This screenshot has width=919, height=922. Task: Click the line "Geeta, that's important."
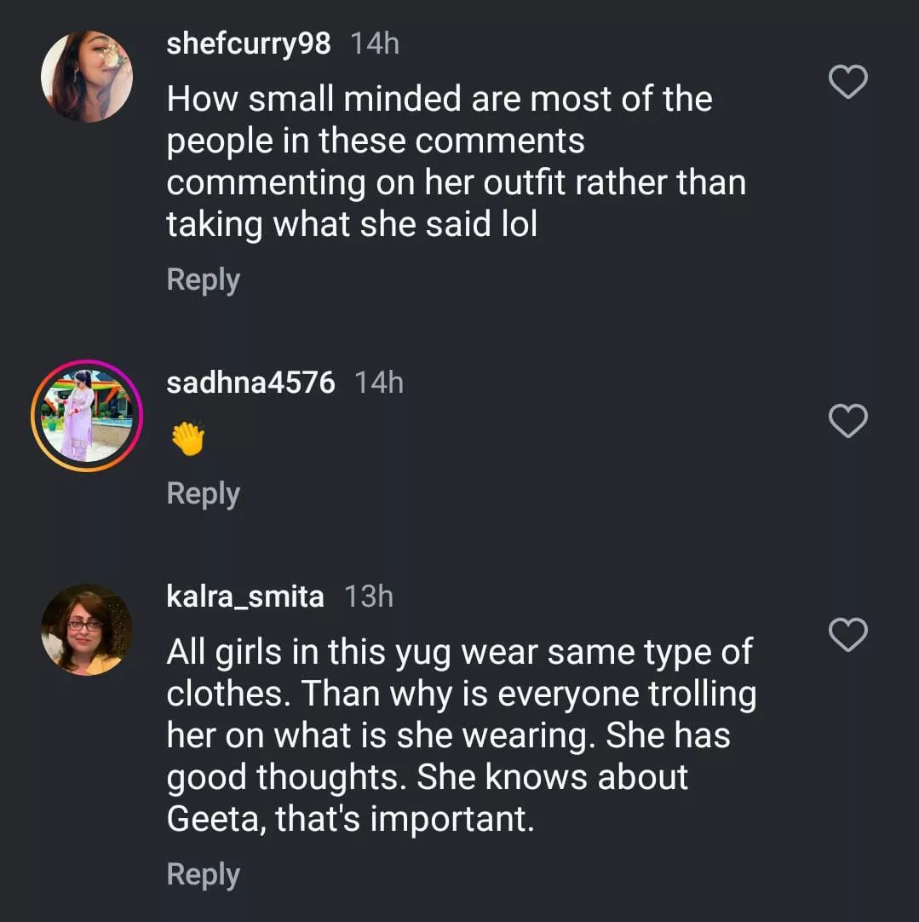click(350, 819)
